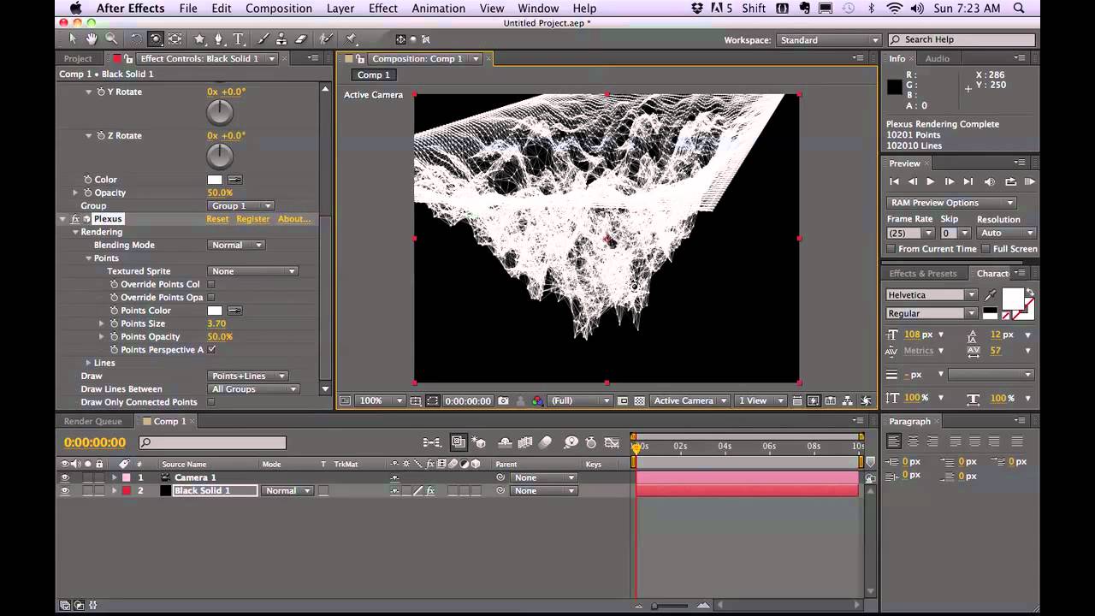Screen dimensions: 1095x616
Task: Open the Composition menu
Action: point(278,9)
